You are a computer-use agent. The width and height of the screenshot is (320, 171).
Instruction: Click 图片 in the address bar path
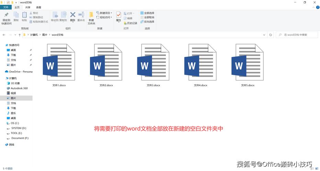[x=45, y=35]
